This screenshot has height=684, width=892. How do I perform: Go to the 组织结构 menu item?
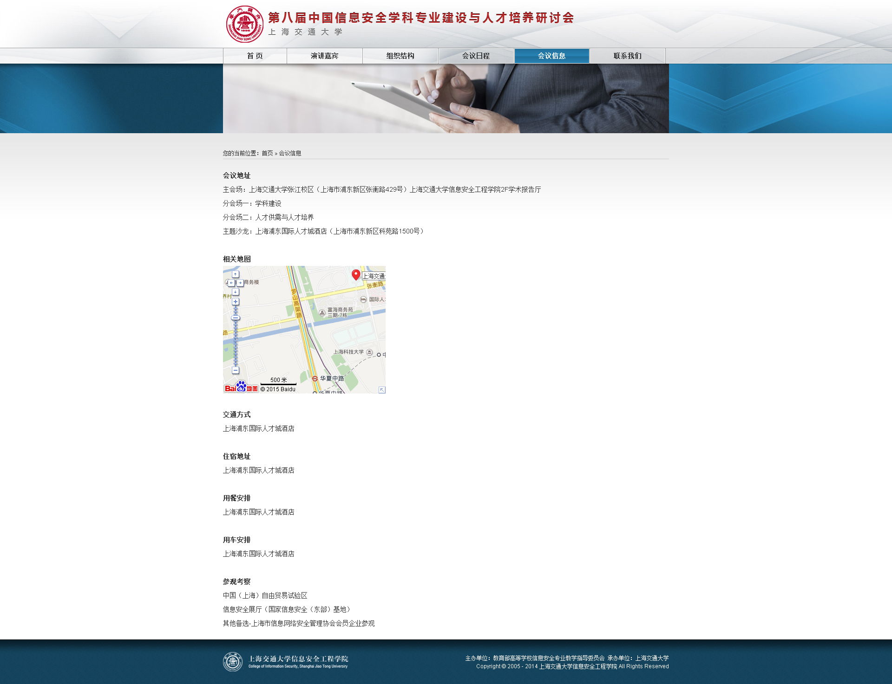tap(400, 56)
